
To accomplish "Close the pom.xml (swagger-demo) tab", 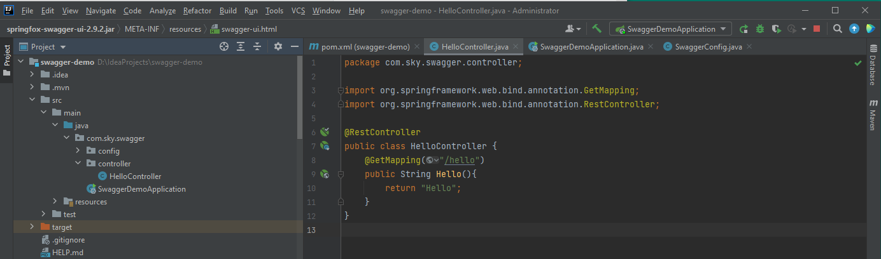I will (x=416, y=47).
